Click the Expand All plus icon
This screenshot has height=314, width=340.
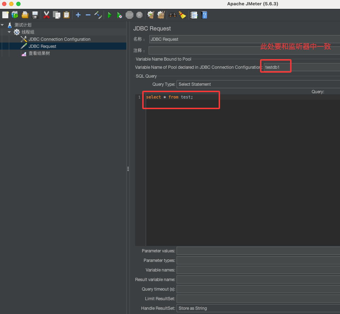(78, 15)
